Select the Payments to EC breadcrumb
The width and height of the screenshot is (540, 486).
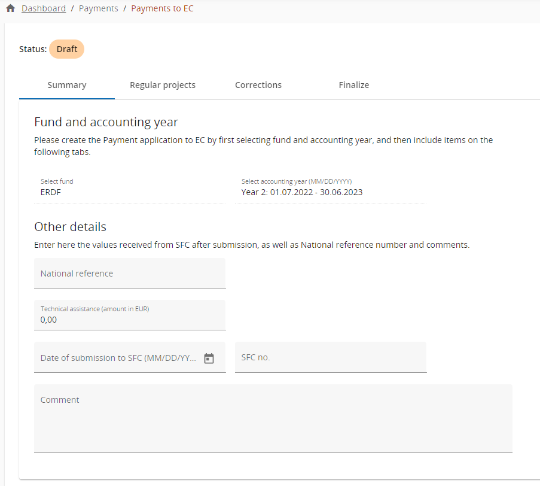(162, 8)
